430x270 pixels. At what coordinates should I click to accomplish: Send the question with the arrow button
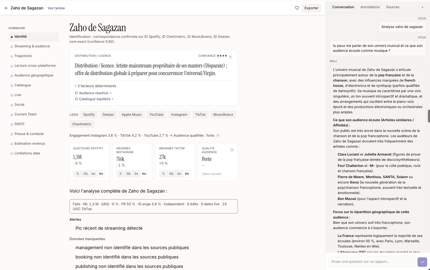pos(422,262)
